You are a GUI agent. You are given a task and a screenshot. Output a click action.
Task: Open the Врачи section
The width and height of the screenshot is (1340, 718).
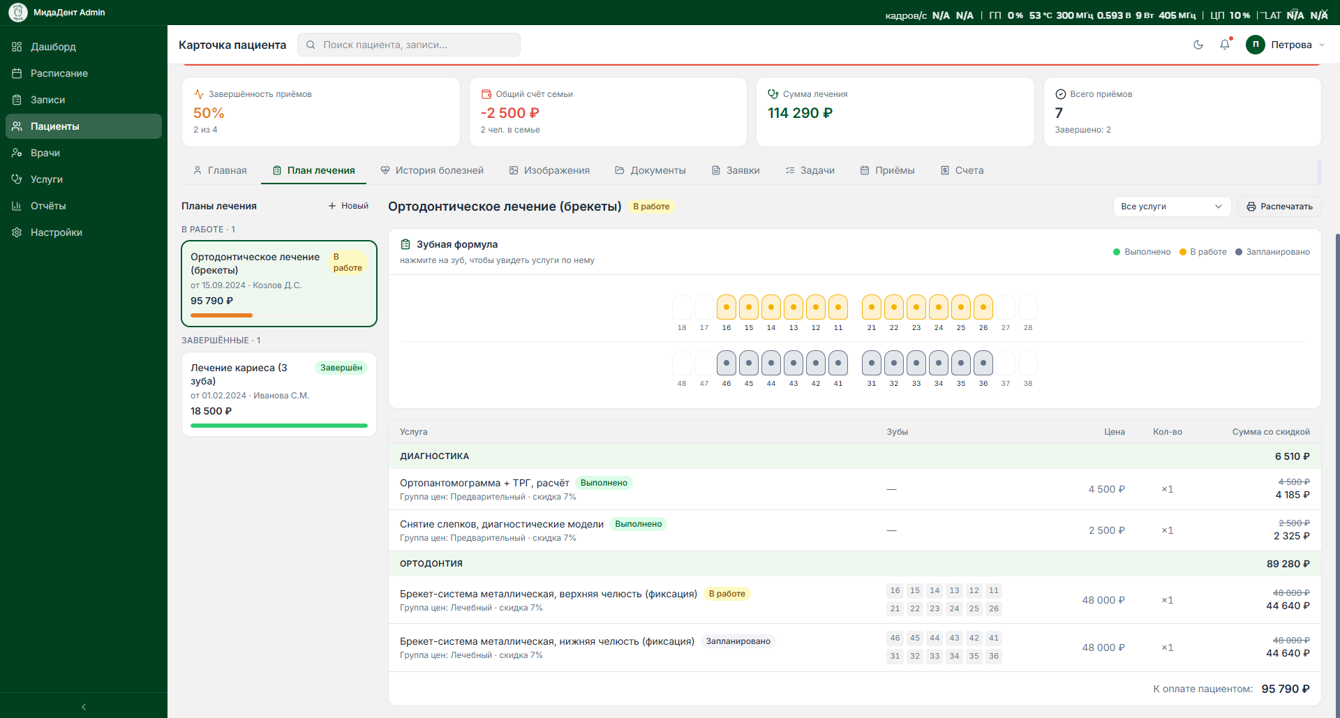click(84, 153)
